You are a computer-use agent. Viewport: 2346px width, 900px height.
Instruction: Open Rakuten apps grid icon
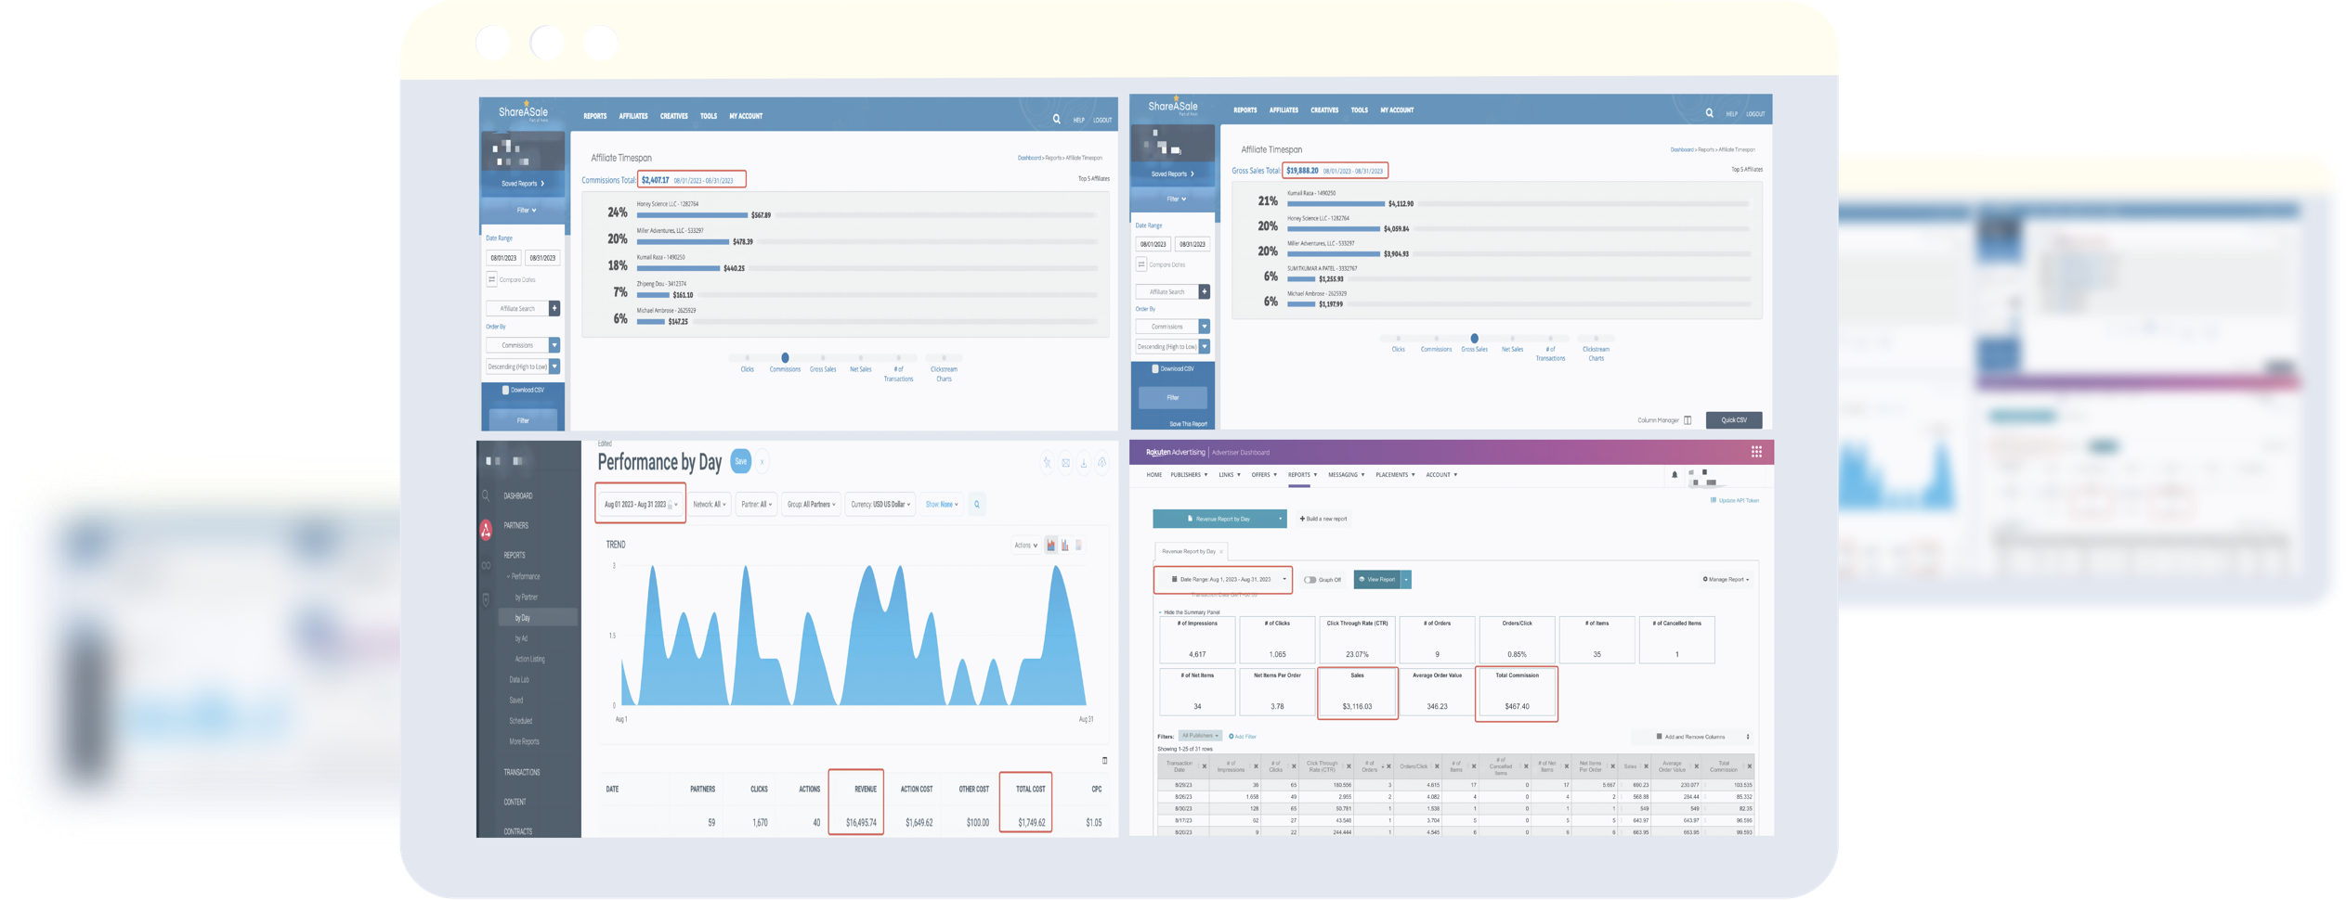click(1756, 452)
